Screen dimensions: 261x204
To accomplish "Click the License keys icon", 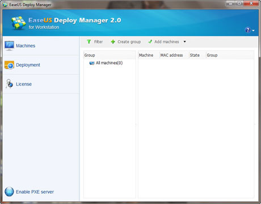I will (x=9, y=84).
